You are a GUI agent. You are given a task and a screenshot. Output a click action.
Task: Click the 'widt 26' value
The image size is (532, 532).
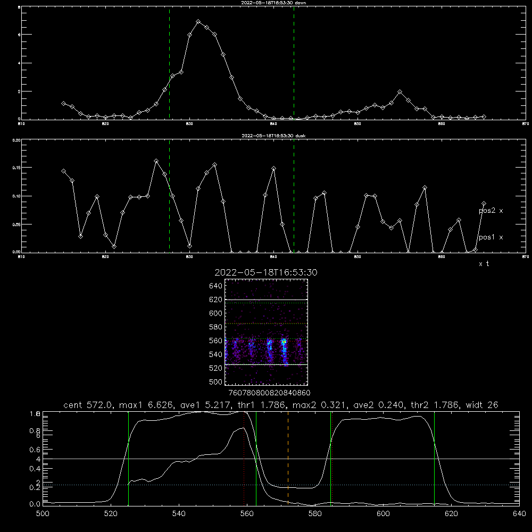point(482,405)
